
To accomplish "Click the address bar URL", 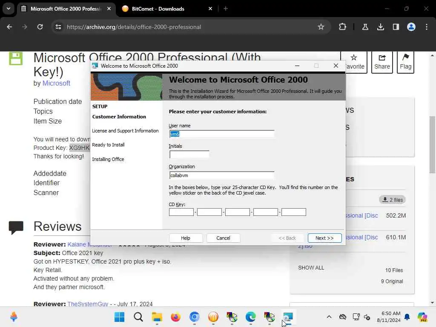I will tap(134, 27).
